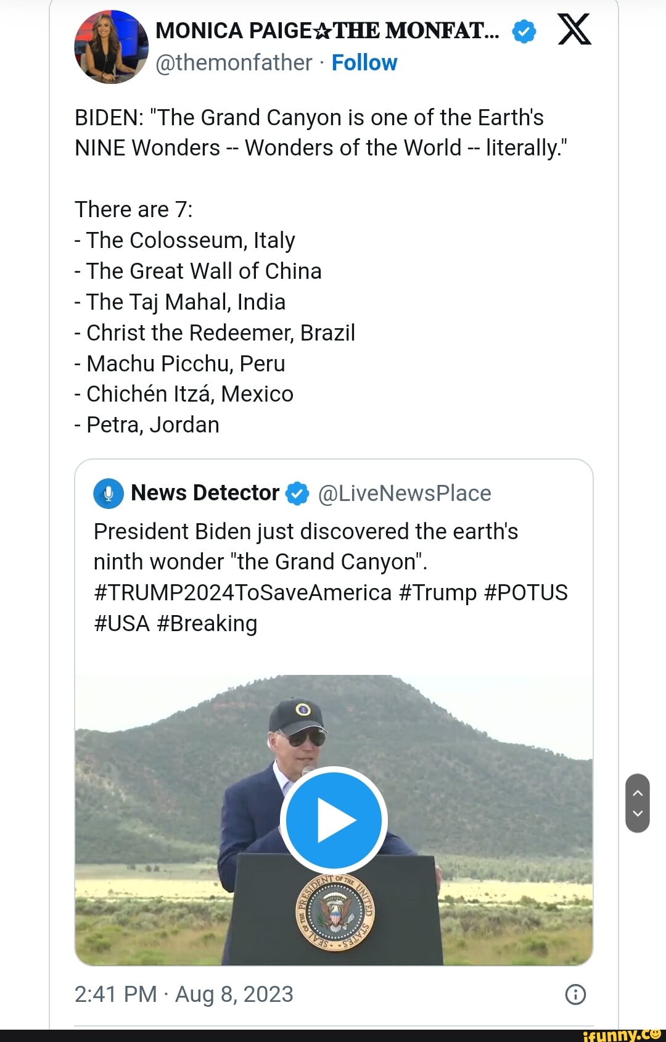
Task: Click the #POTUS hashtag
Action: [525, 593]
